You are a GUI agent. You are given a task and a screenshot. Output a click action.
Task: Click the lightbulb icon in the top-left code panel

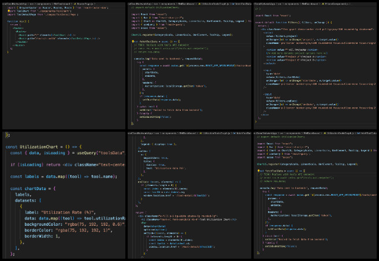[9, 11]
